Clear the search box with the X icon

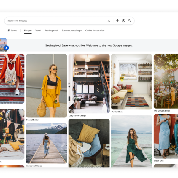pyautogui.click(x=109, y=21)
